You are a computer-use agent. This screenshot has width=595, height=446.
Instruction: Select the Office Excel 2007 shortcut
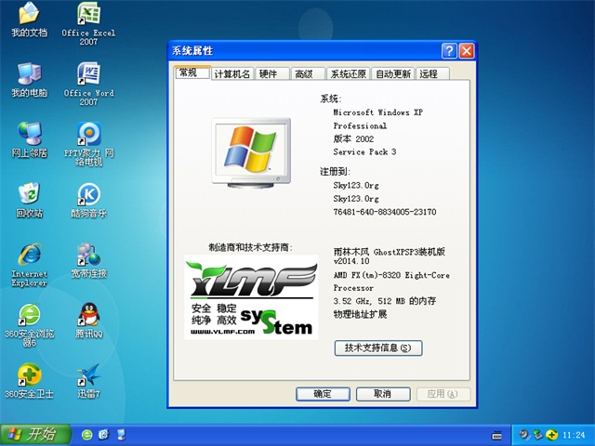tap(88, 16)
